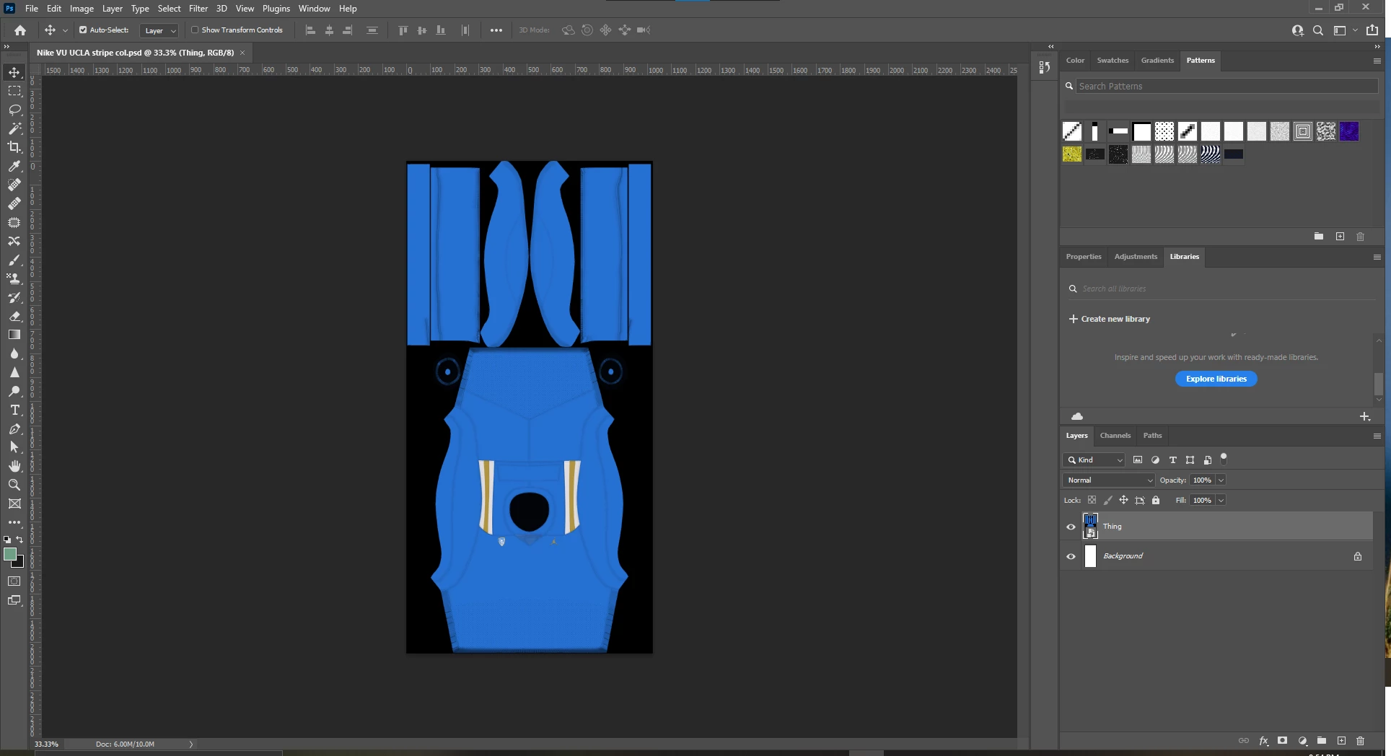Pick the Eyedropper tool

14,166
